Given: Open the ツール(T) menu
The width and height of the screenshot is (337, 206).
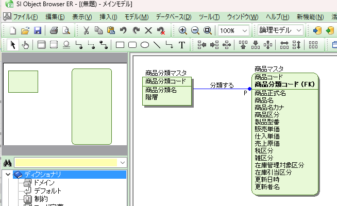Looking at the screenshot, I should pyautogui.click(x=209, y=17).
